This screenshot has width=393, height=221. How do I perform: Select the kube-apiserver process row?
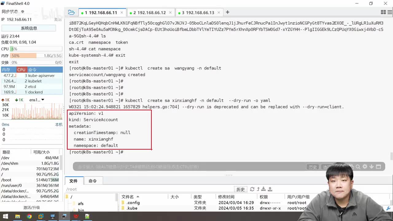point(32,76)
